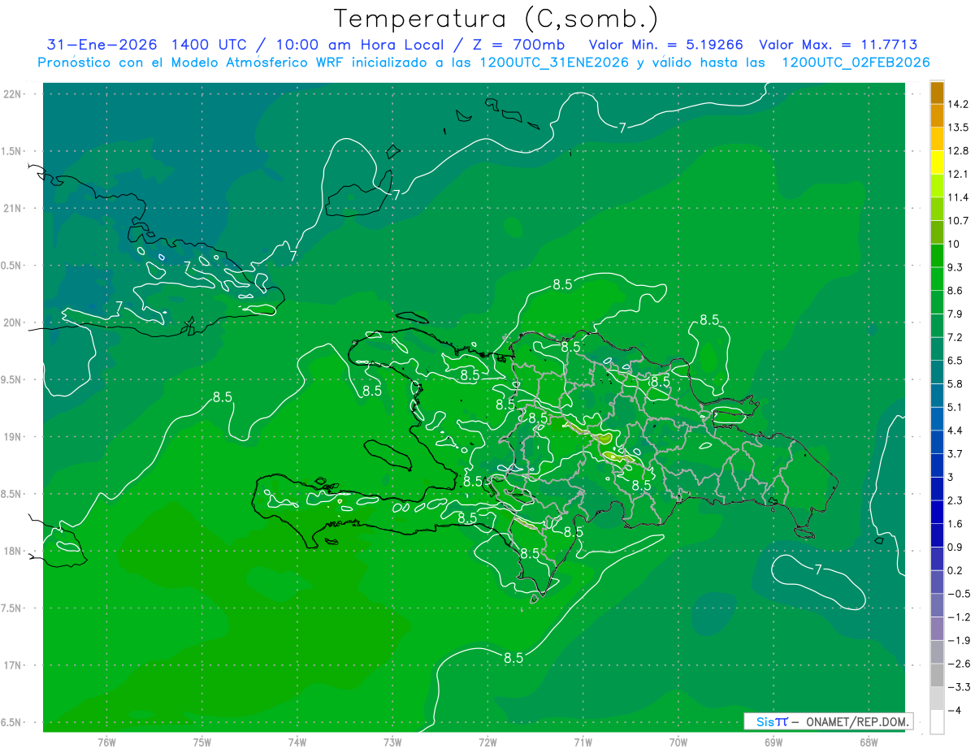Screen dimensions: 975x753
Task: Click the title 'Temperatura (C,somb.)'
Action: click(x=496, y=19)
